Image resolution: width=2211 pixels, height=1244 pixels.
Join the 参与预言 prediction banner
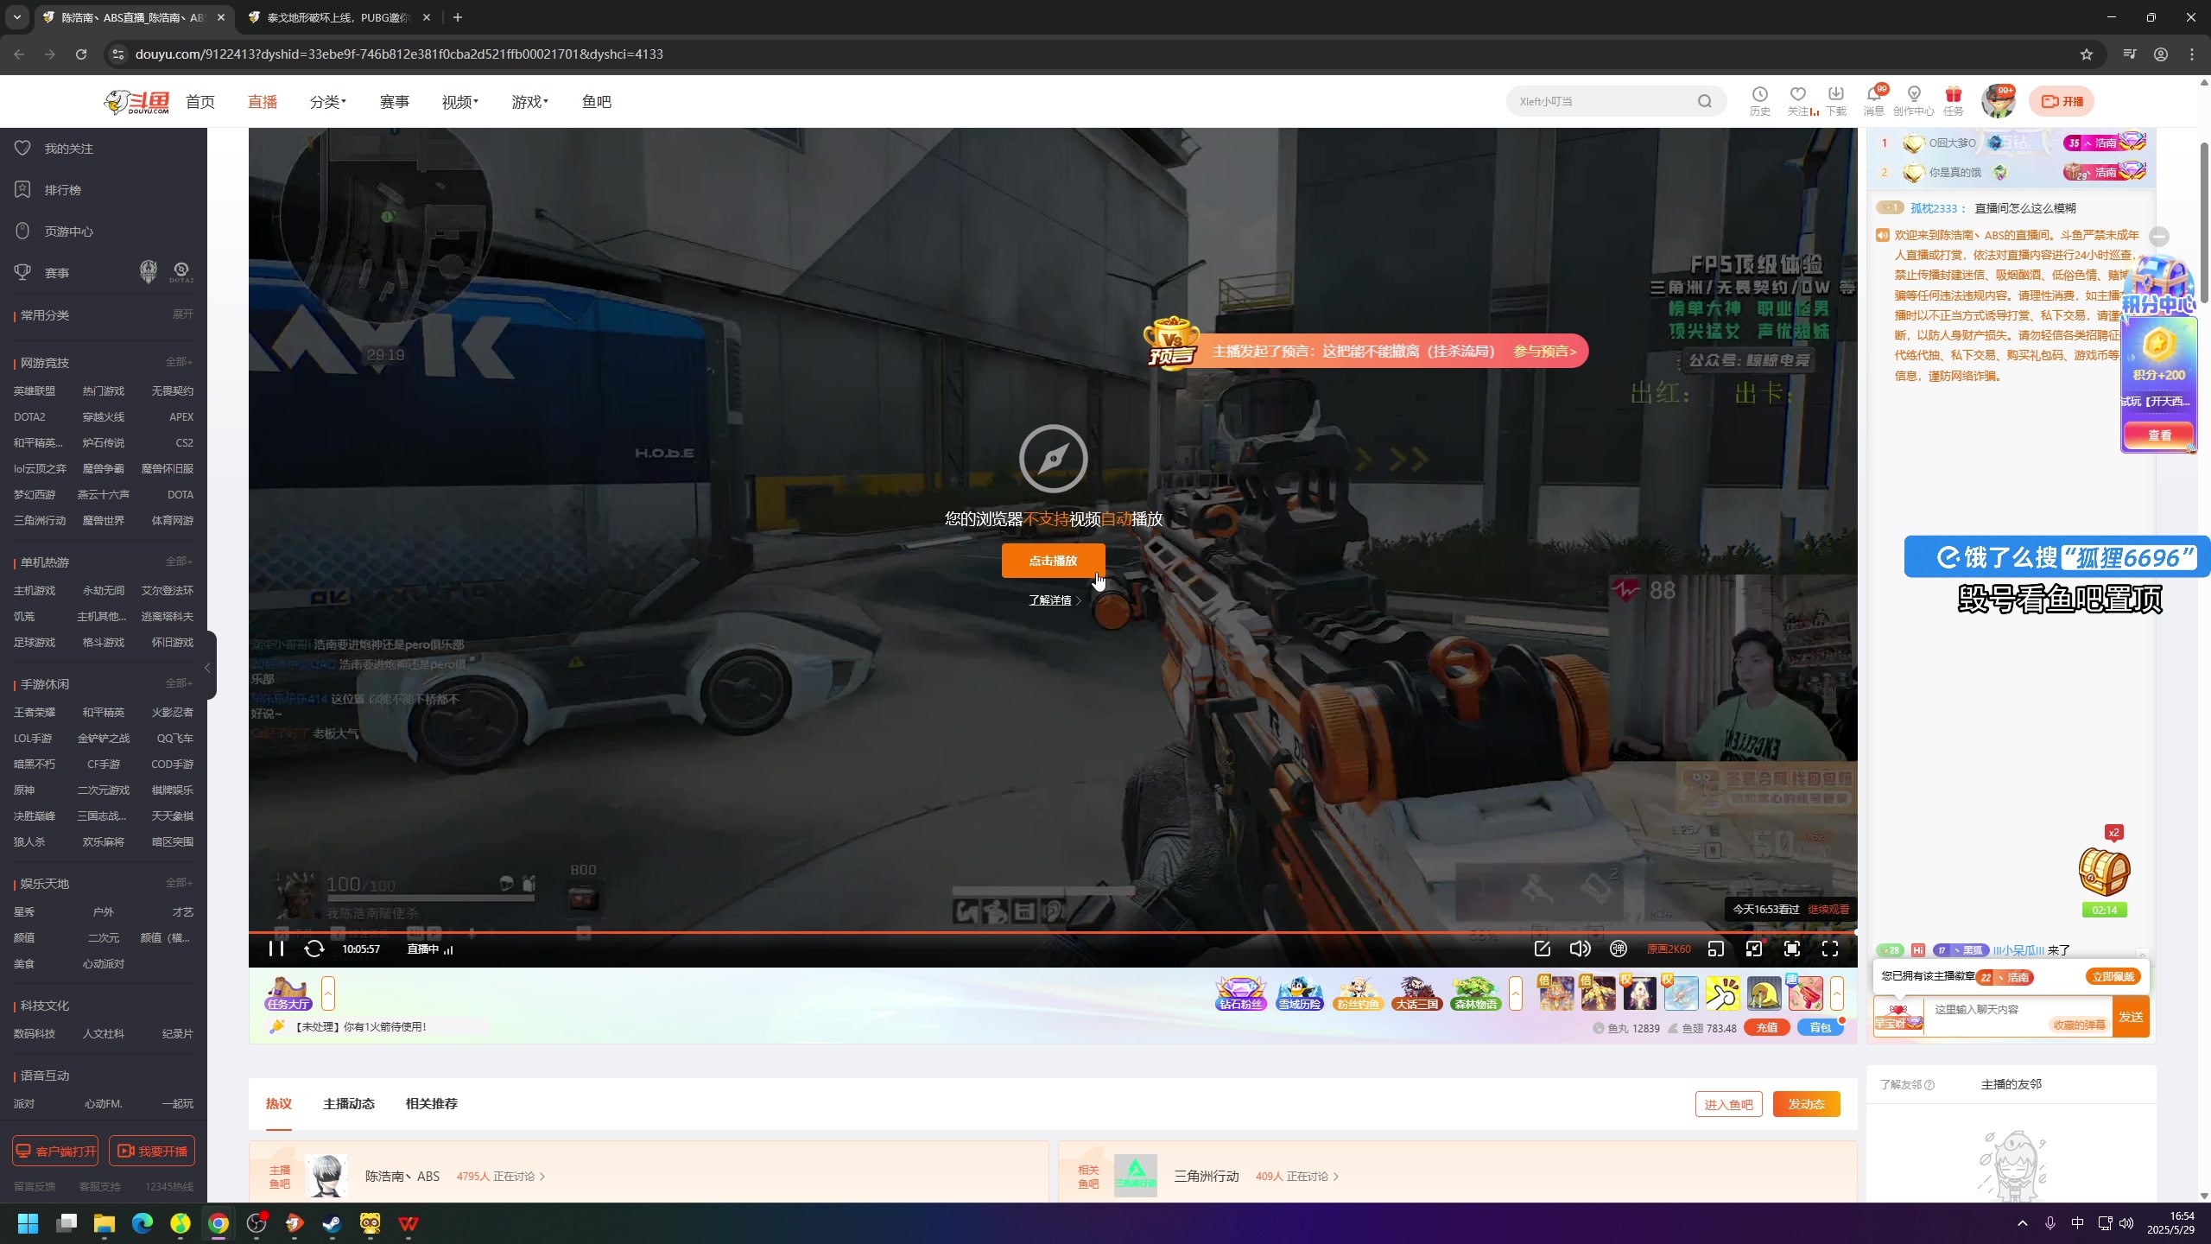[1544, 351]
